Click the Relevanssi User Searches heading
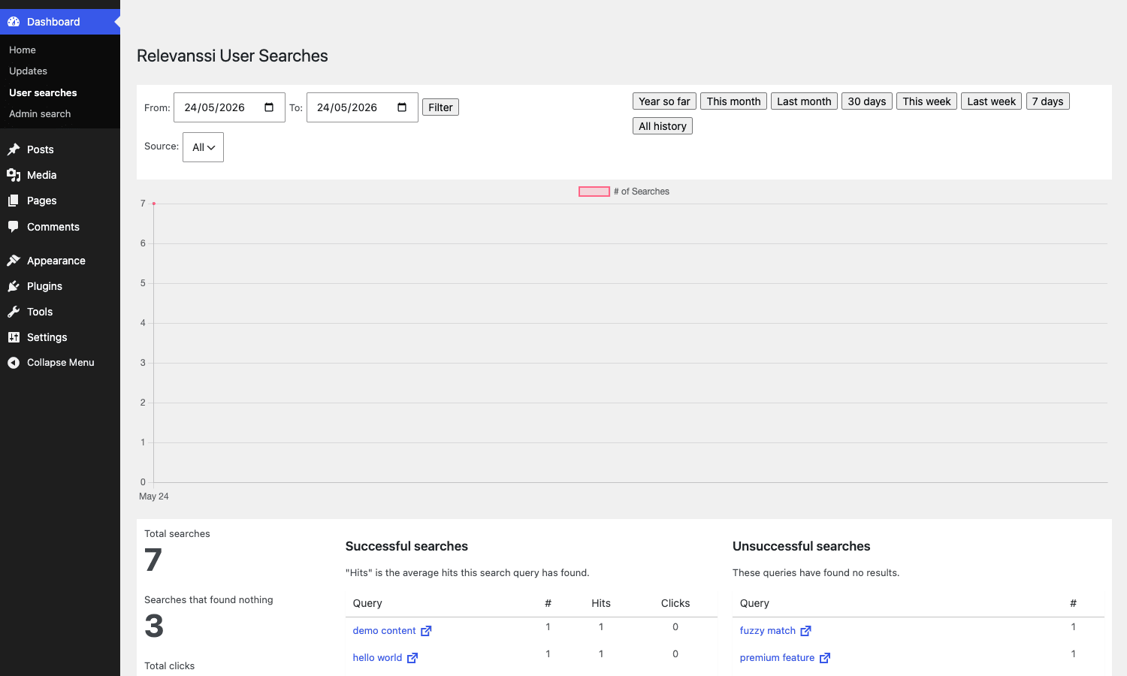Image resolution: width=1127 pixels, height=676 pixels. (x=232, y=56)
